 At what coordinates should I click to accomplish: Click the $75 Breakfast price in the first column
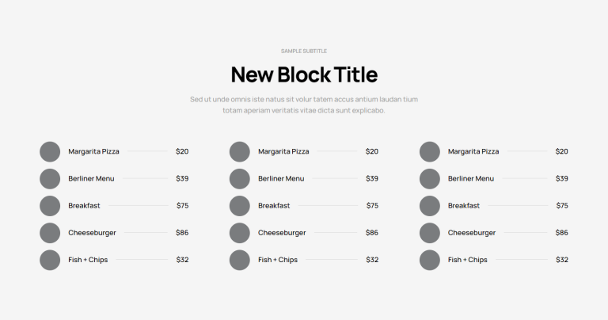tap(182, 206)
